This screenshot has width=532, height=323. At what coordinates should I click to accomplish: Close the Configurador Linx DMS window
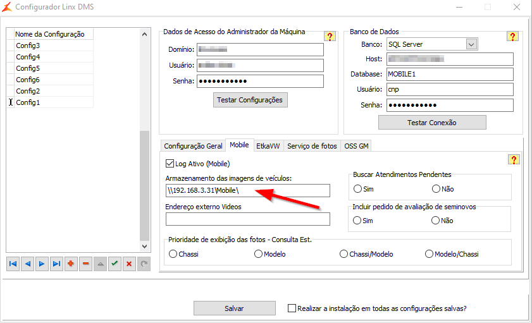pyautogui.click(x=517, y=7)
